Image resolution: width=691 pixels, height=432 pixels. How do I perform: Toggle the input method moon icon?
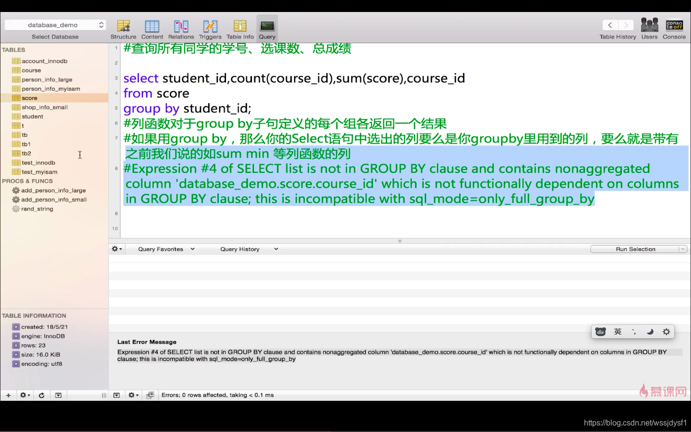(x=650, y=332)
